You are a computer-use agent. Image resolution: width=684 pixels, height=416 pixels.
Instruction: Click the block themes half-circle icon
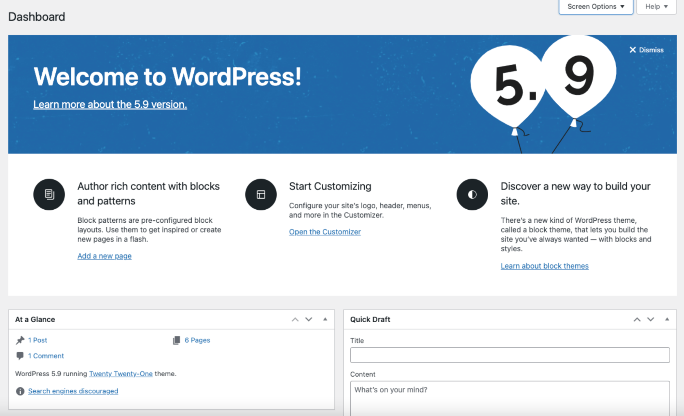click(x=472, y=194)
